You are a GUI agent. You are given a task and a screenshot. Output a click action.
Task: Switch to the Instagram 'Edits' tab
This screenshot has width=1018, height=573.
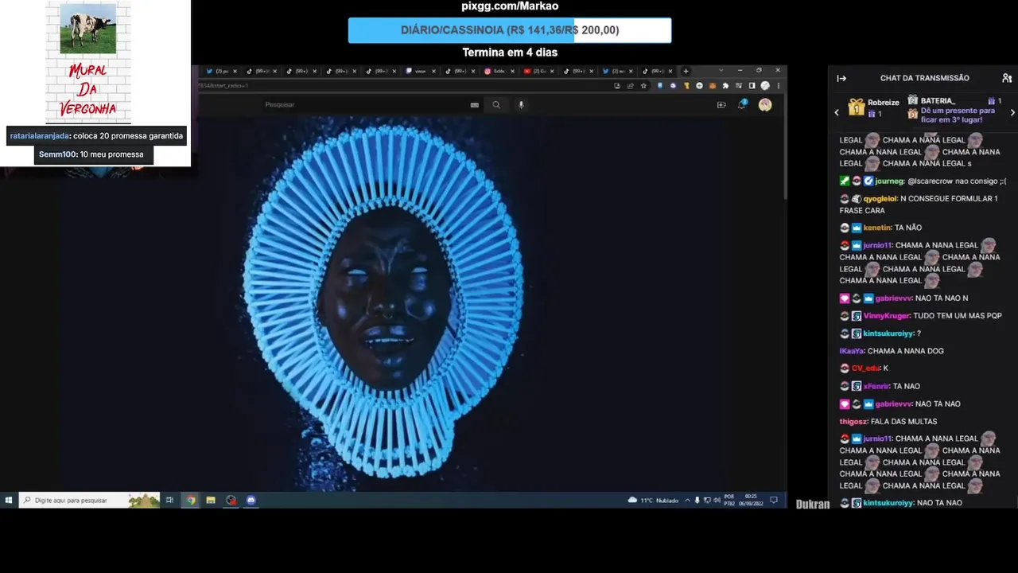click(499, 71)
